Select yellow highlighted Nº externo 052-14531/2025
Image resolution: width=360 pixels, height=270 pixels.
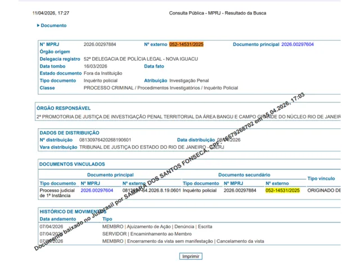(x=282, y=190)
